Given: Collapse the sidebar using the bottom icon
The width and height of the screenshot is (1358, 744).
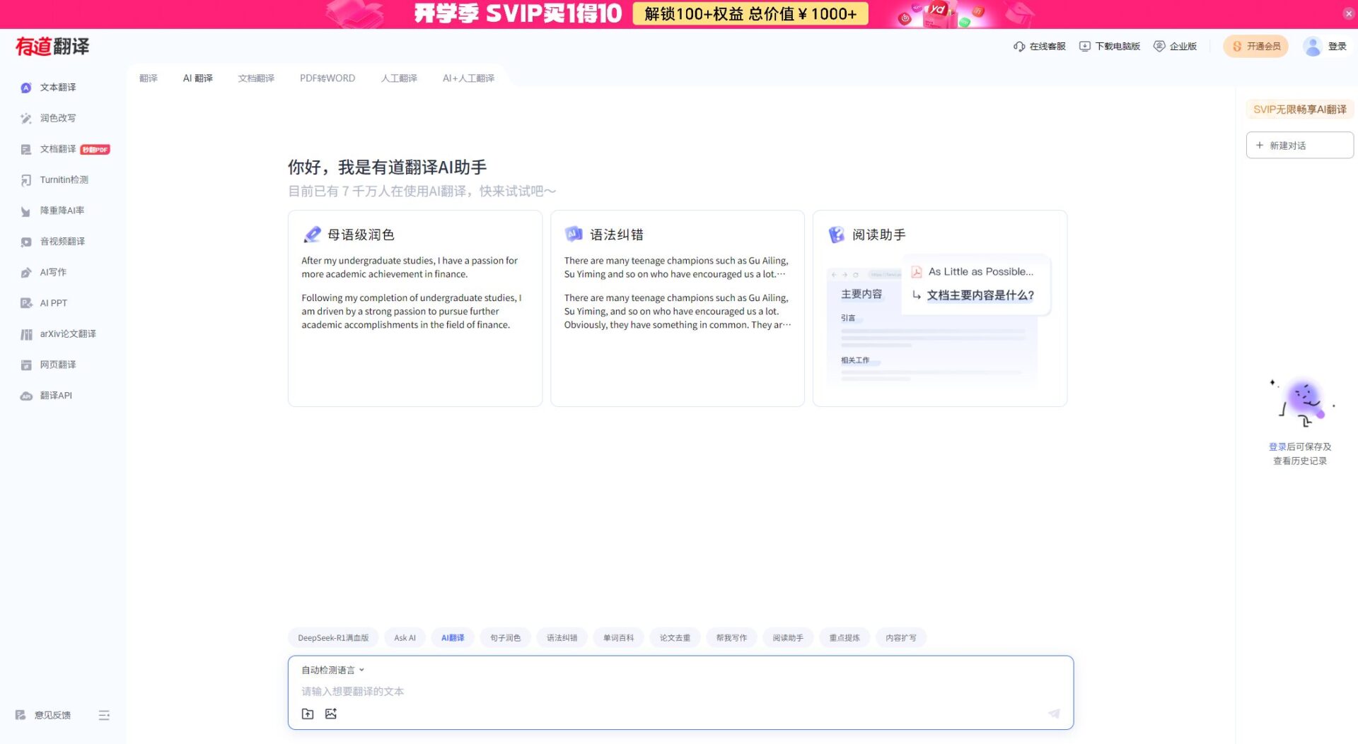Looking at the screenshot, I should pyautogui.click(x=104, y=715).
